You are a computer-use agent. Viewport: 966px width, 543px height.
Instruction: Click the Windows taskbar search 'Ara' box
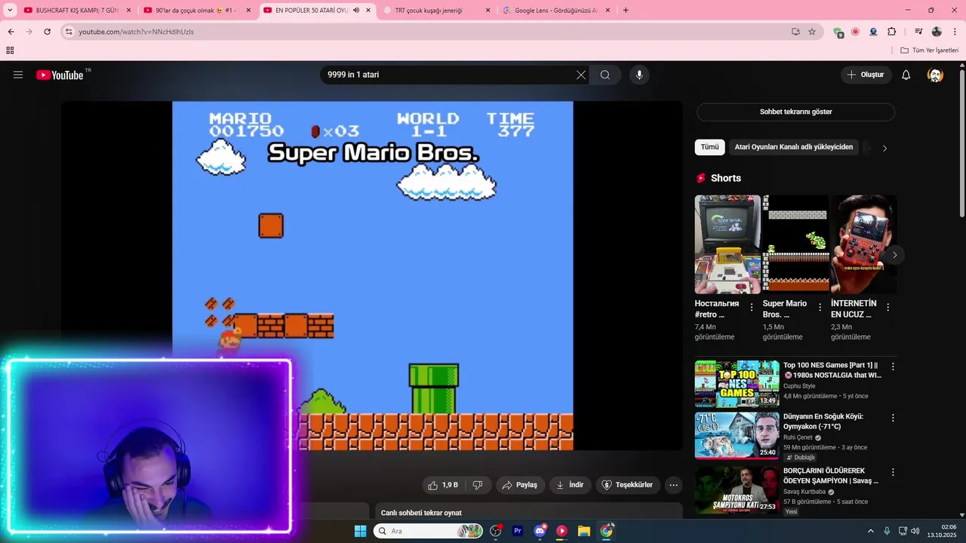coord(428,531)
